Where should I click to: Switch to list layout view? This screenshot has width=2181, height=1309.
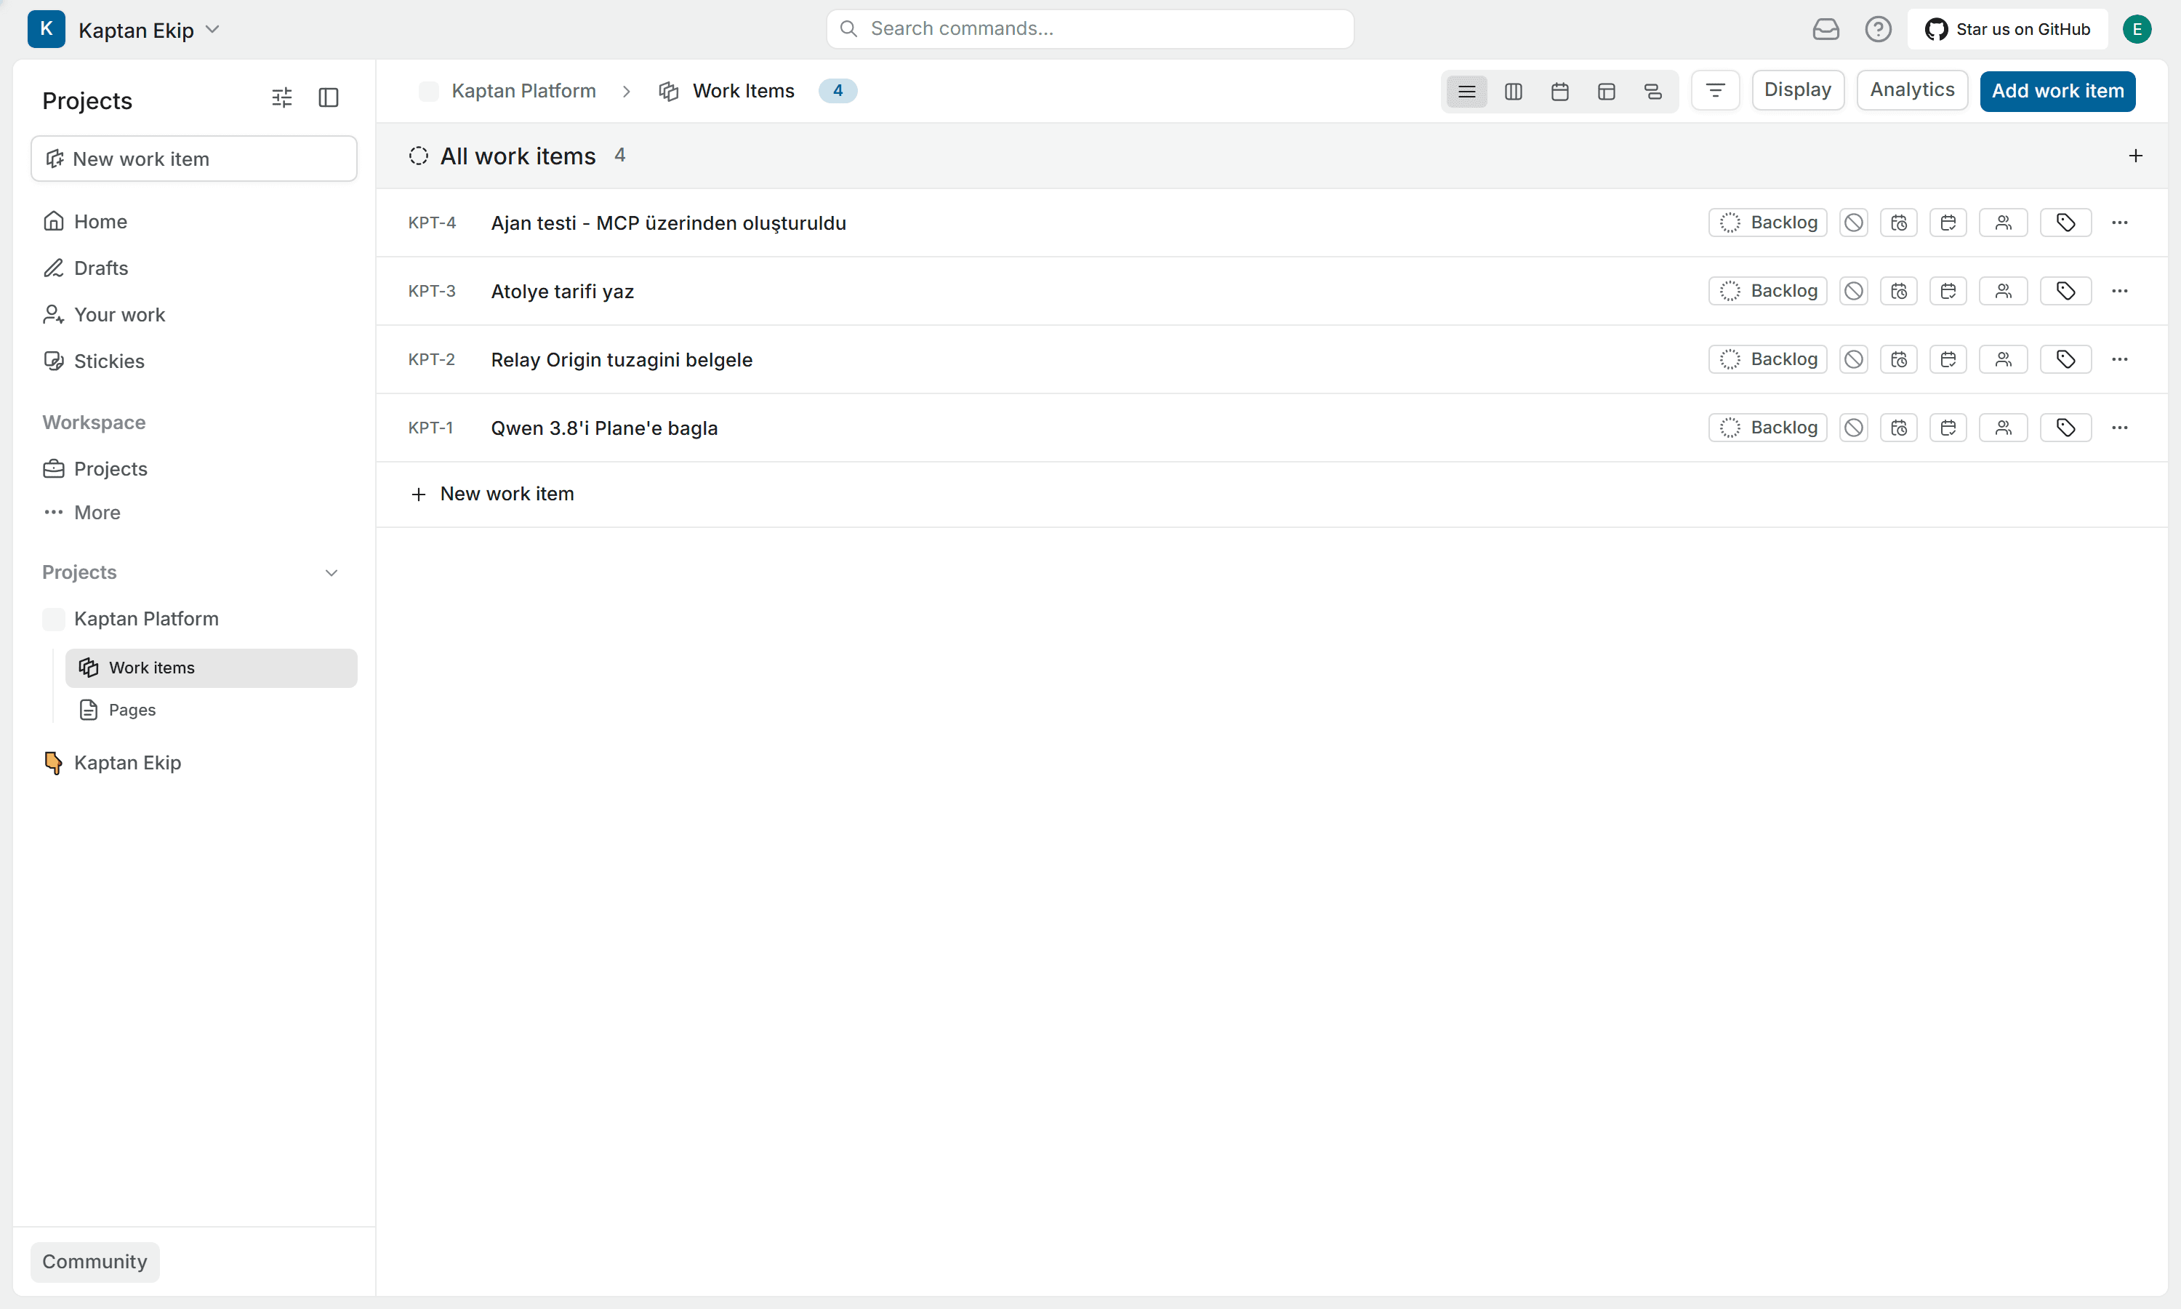[x=1466, y=91]
